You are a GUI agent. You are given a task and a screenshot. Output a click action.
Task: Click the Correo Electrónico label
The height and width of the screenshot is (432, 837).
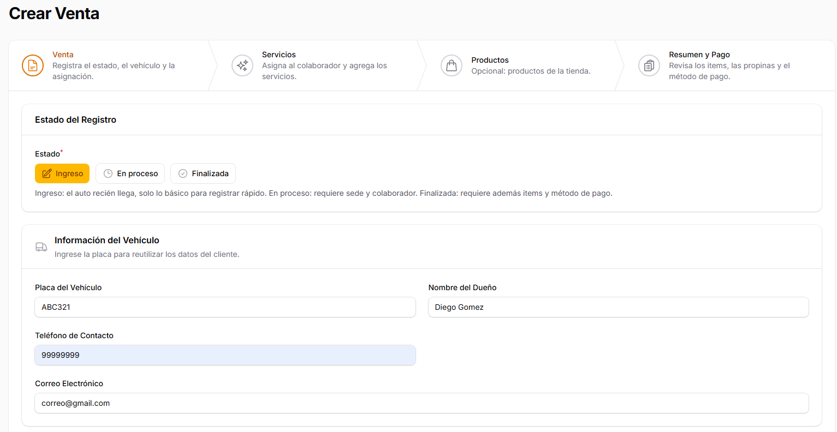(69, 383)
